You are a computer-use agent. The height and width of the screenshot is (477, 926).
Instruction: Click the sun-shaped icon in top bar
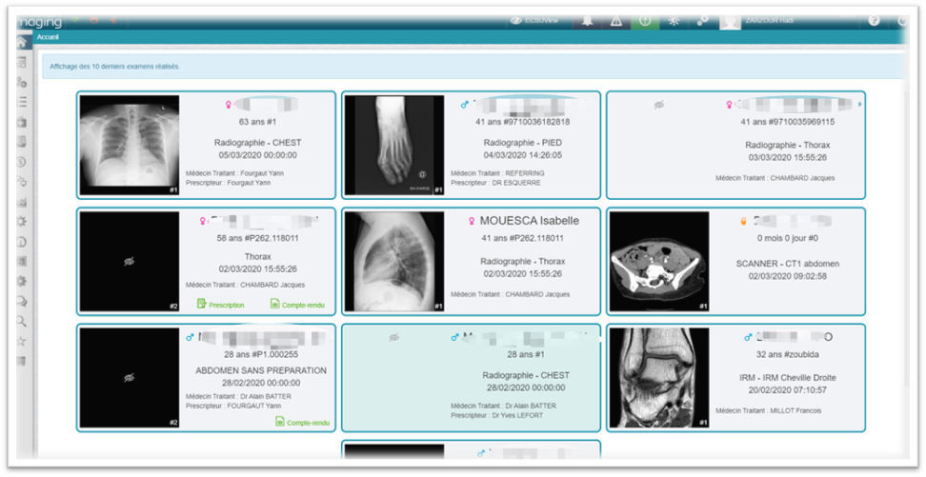pos(674,21)
